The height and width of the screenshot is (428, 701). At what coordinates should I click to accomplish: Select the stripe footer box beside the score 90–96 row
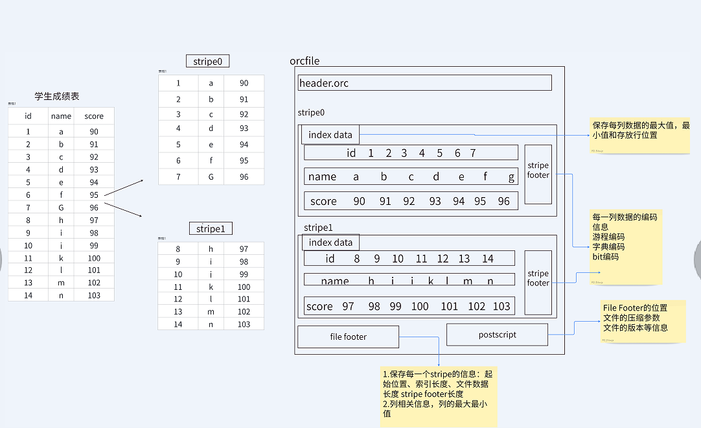click(x=538, y=174)
